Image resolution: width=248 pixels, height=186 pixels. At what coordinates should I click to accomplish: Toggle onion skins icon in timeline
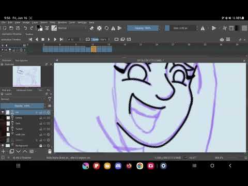click(222, 40)
